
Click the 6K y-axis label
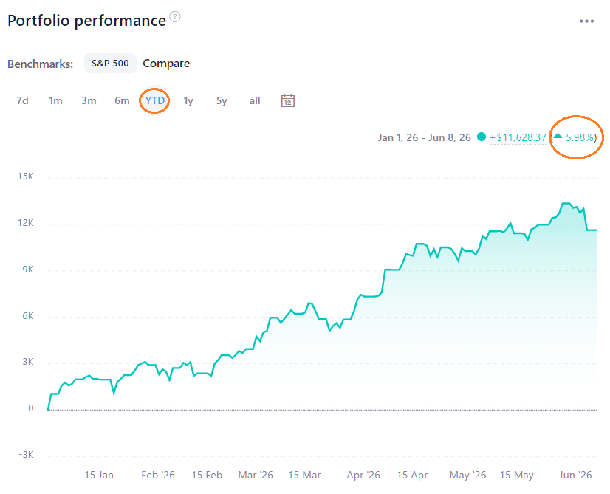(x=28, y=316)
